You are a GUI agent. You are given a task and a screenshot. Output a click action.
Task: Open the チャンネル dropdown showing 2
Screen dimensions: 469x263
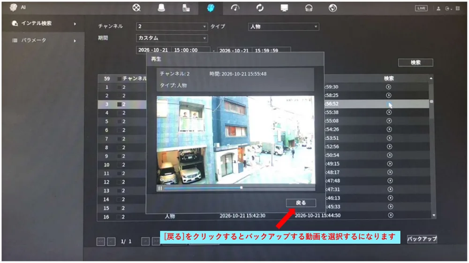[172, 26]
